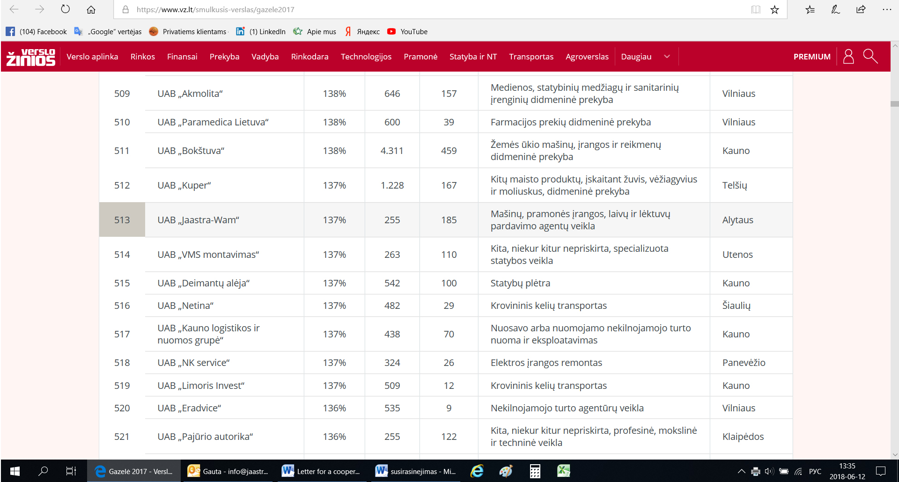The width and height of the screenshot is (899, 482).
Task: Switch to susirasinejimas Word document
Action: 416,471
